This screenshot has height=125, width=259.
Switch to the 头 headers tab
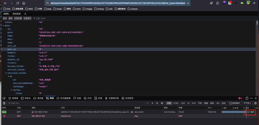pos(25,14)
